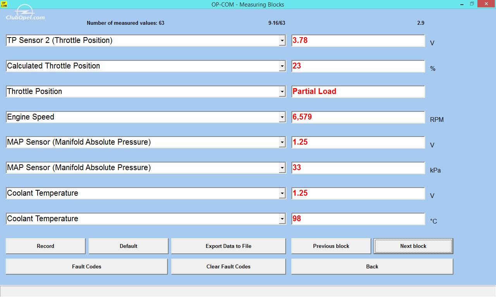
Task: Click the Default button
Action: click(129, 246)
